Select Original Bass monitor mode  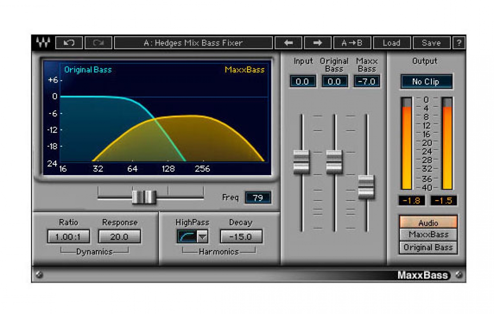point(428,247)
